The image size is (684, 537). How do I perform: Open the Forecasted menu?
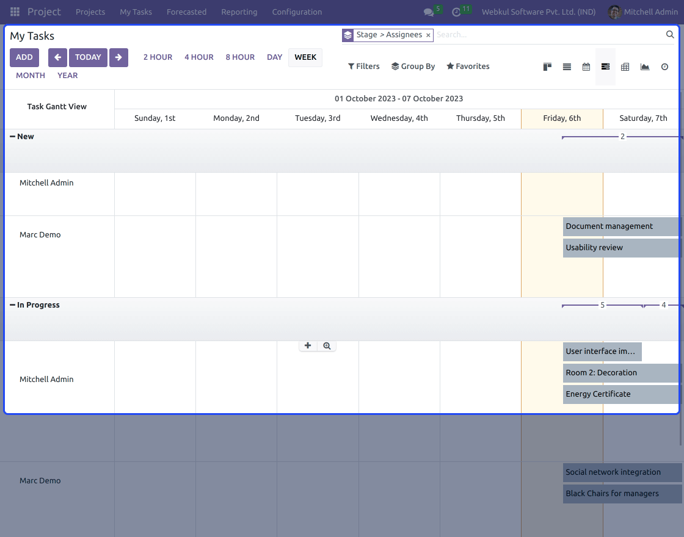point(186,12)
